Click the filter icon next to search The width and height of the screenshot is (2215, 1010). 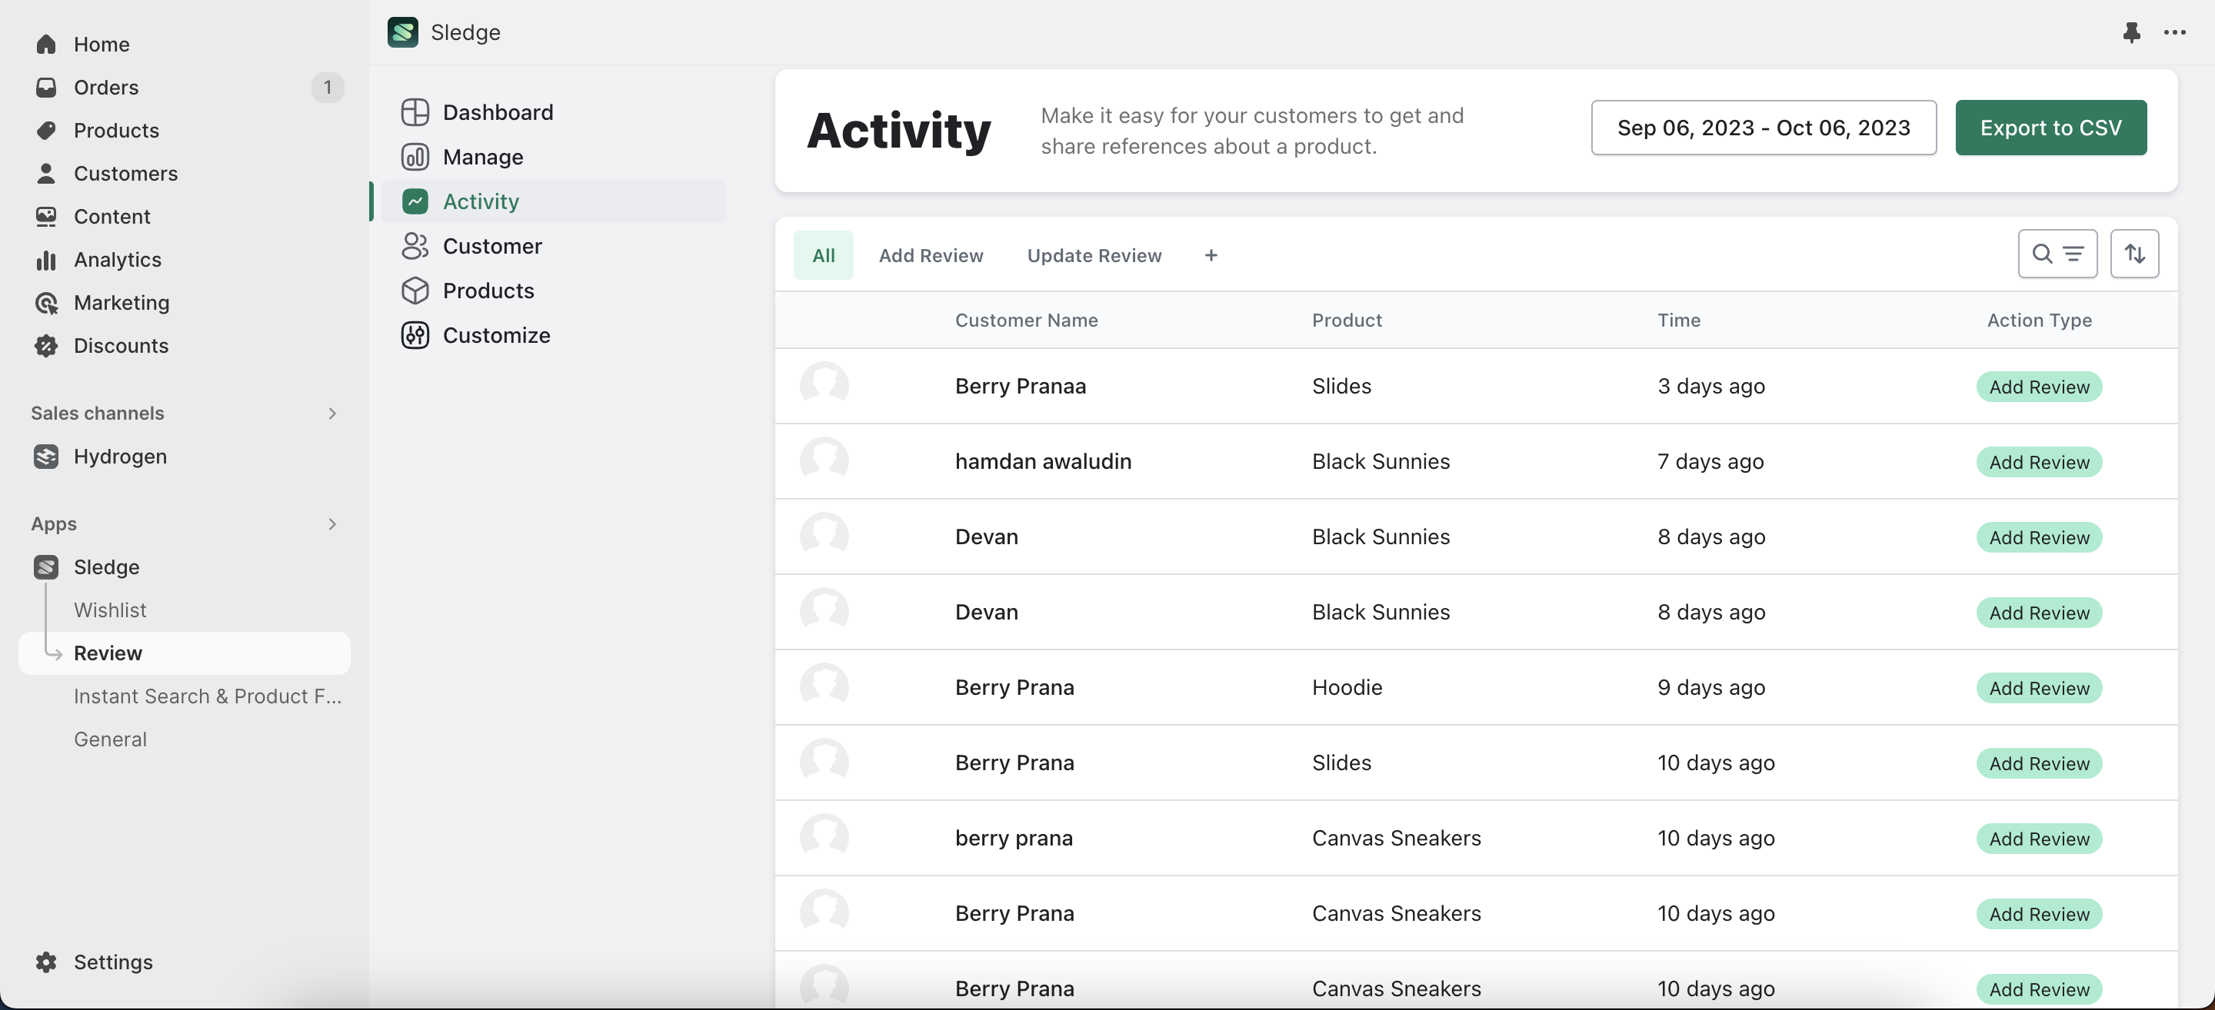(2072, 253)
